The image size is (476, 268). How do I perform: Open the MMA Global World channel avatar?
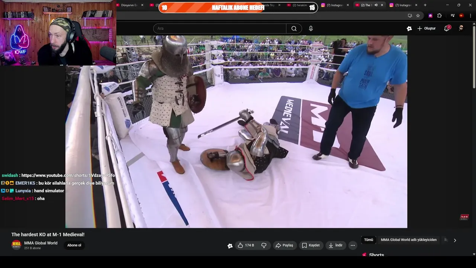coord(16,245)
